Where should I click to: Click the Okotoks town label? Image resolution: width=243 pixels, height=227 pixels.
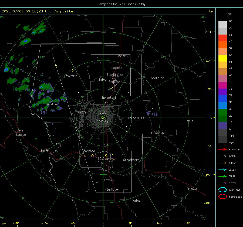point(108,180)
